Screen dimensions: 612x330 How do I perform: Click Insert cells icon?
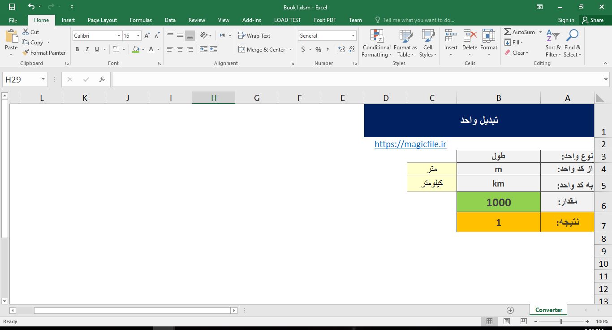451,37
